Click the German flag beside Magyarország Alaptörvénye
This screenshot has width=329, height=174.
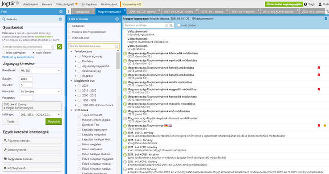(x=166, y=126)
